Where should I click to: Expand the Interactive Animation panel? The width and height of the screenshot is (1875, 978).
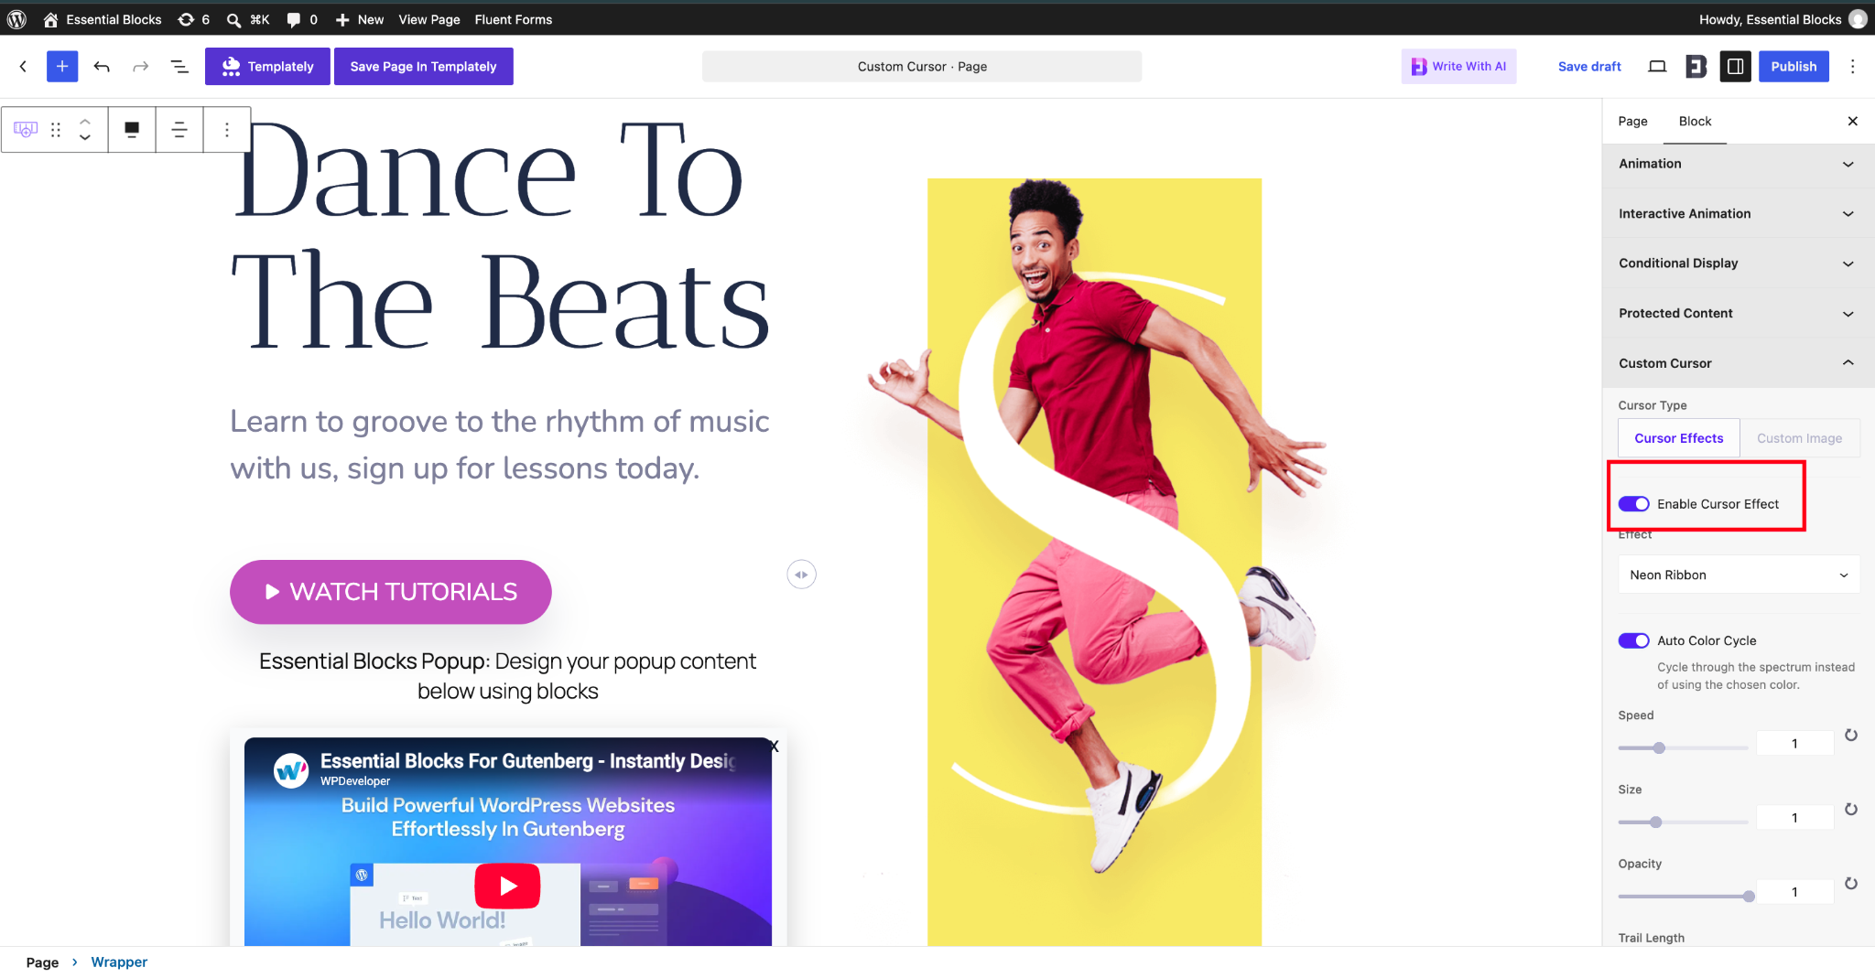click(x=1738, y=213)
